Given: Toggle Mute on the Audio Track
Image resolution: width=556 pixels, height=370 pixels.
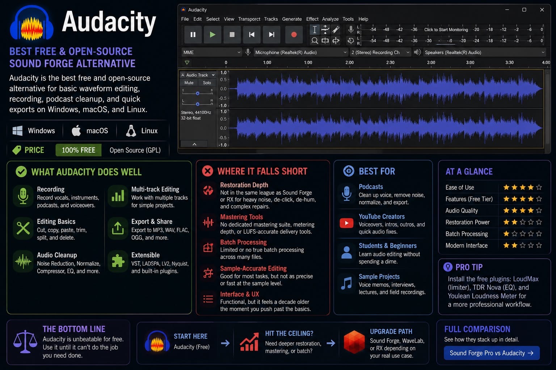Looking at the screenshot, I should coord(189,83).
